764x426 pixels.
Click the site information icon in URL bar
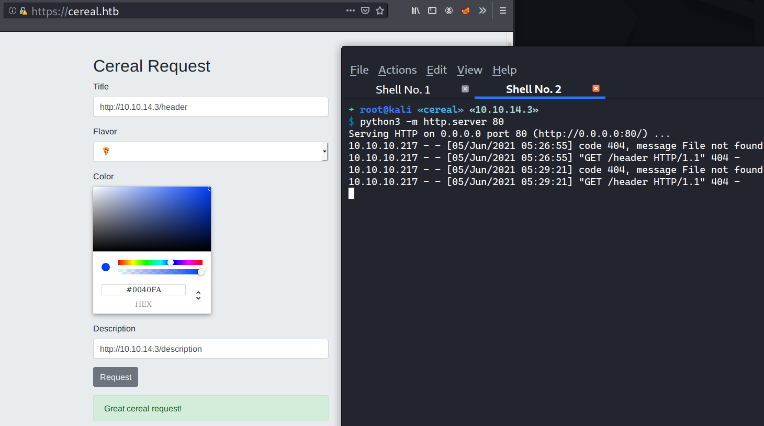tap(13, 10)
